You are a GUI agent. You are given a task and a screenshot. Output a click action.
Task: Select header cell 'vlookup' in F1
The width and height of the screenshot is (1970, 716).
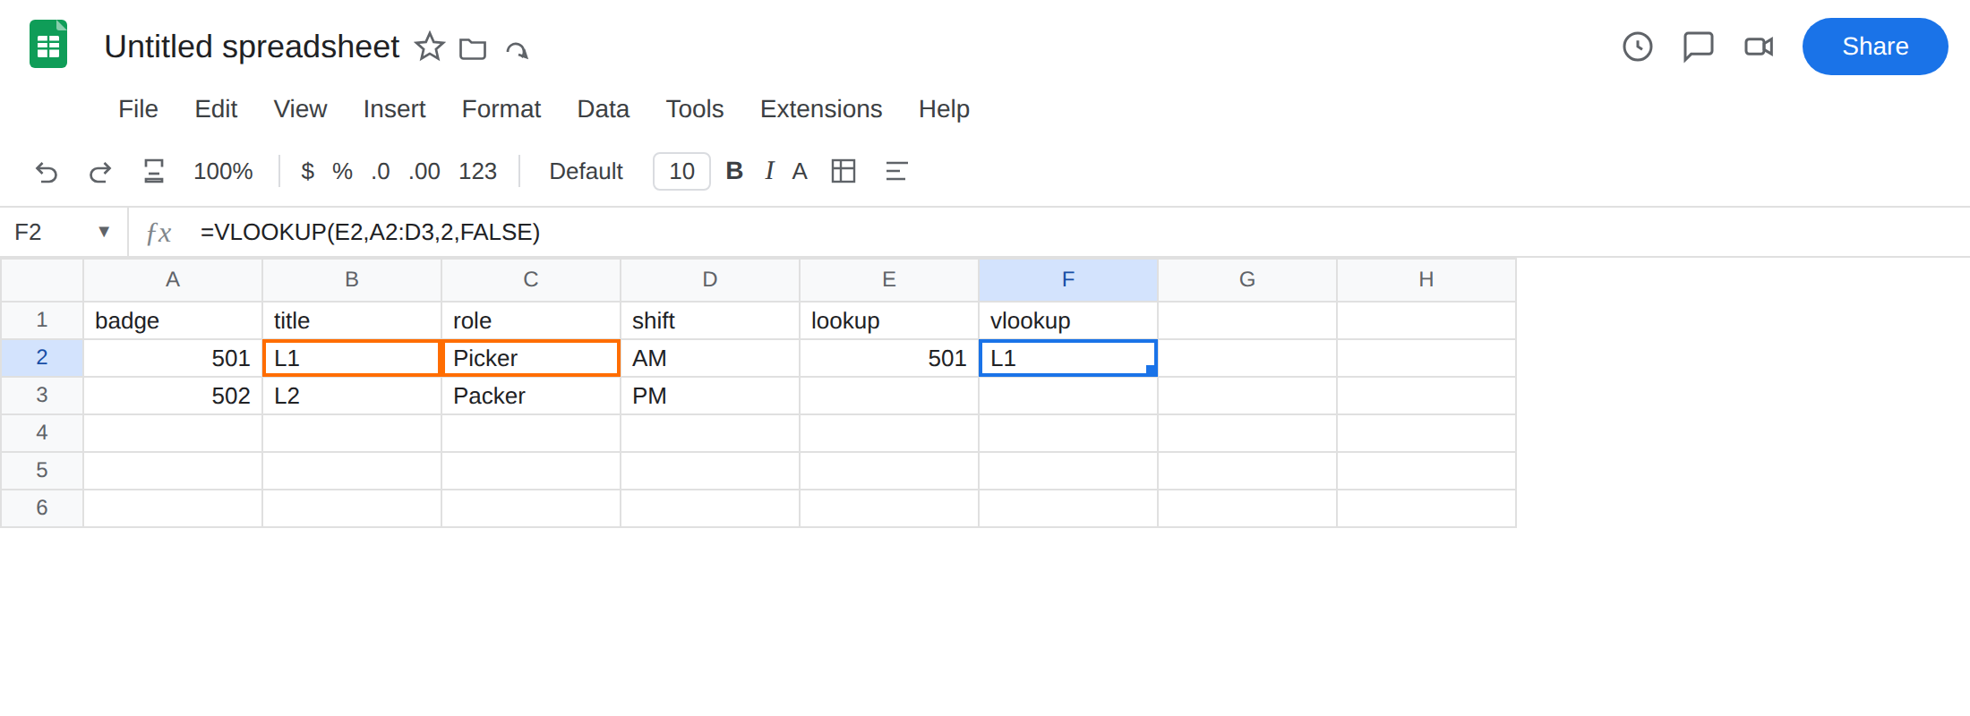(1068, 320)
